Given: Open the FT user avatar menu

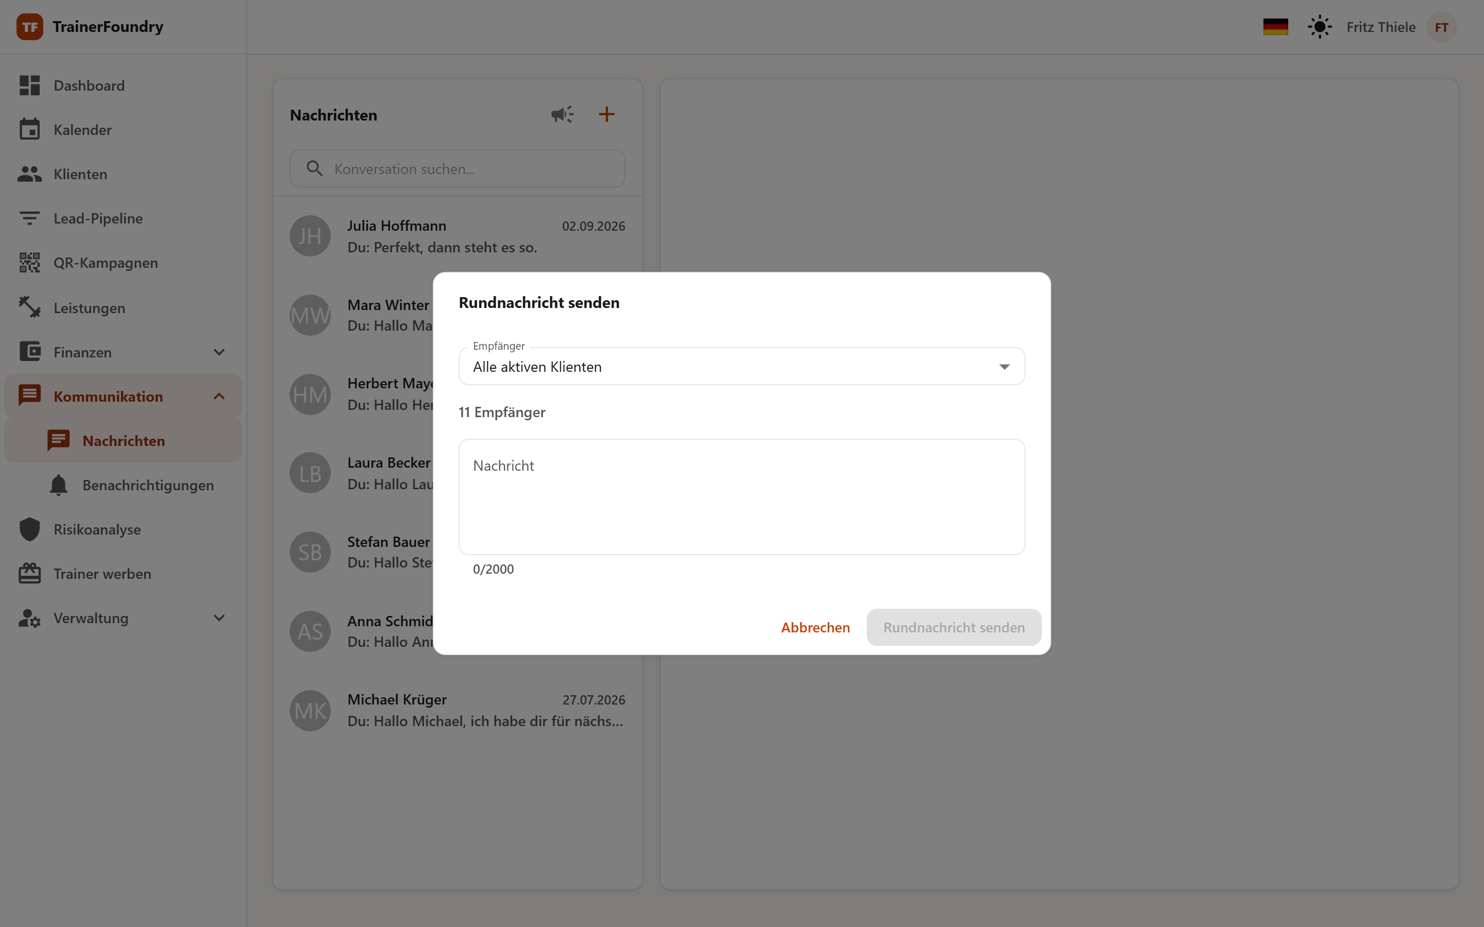Looking at the screenshot, I should [x=1441, y=27].
